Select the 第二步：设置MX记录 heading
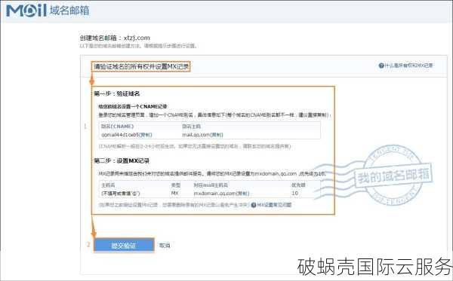 click(x=122, y=160)
